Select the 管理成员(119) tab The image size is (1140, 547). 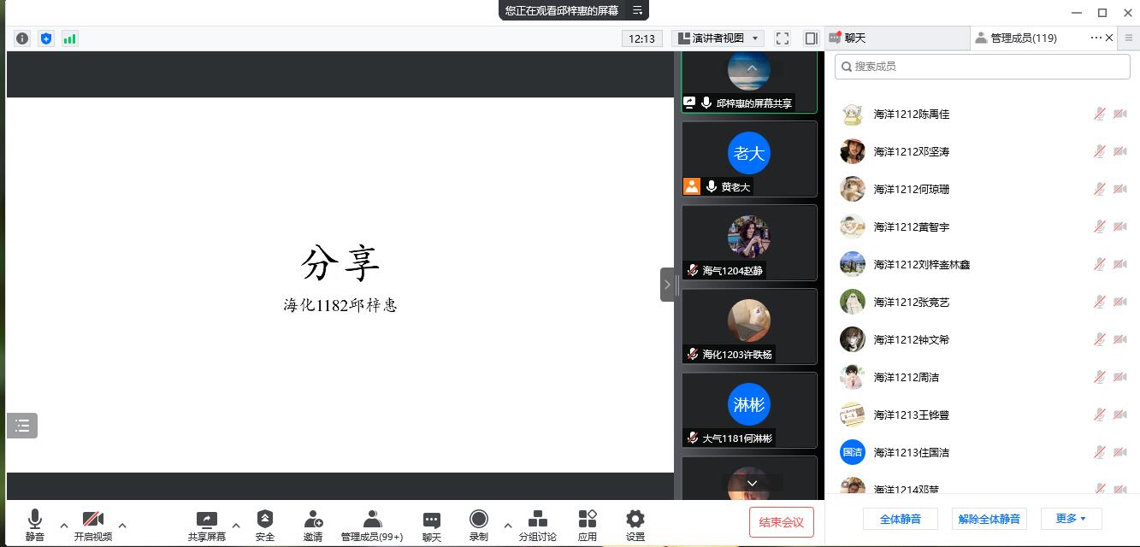(x=1024, y=38)
